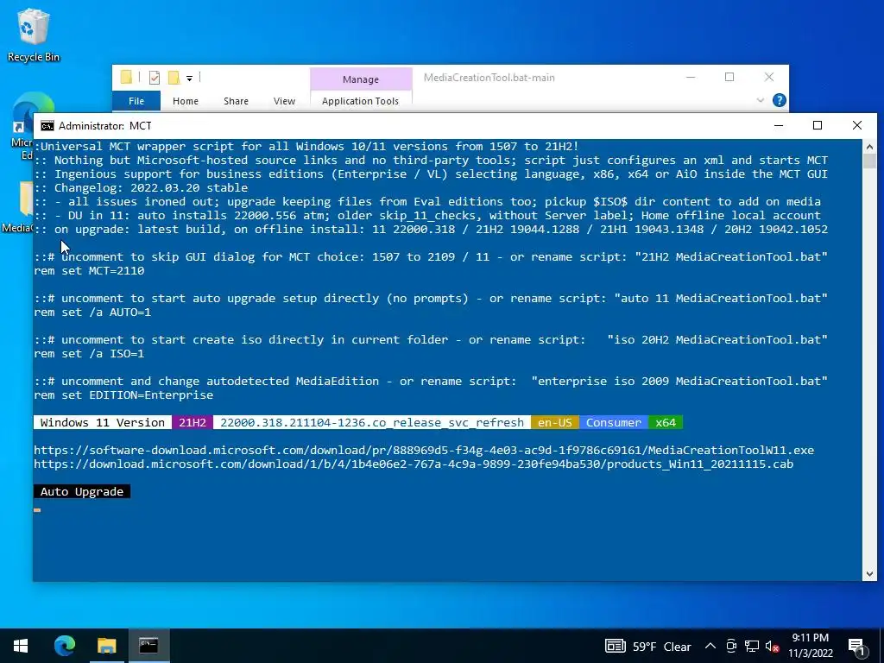Image resolution: width=884 pixels, height=663 pixels.
Task: Maximize the Administrator: MCT console window
Action: 818,125
